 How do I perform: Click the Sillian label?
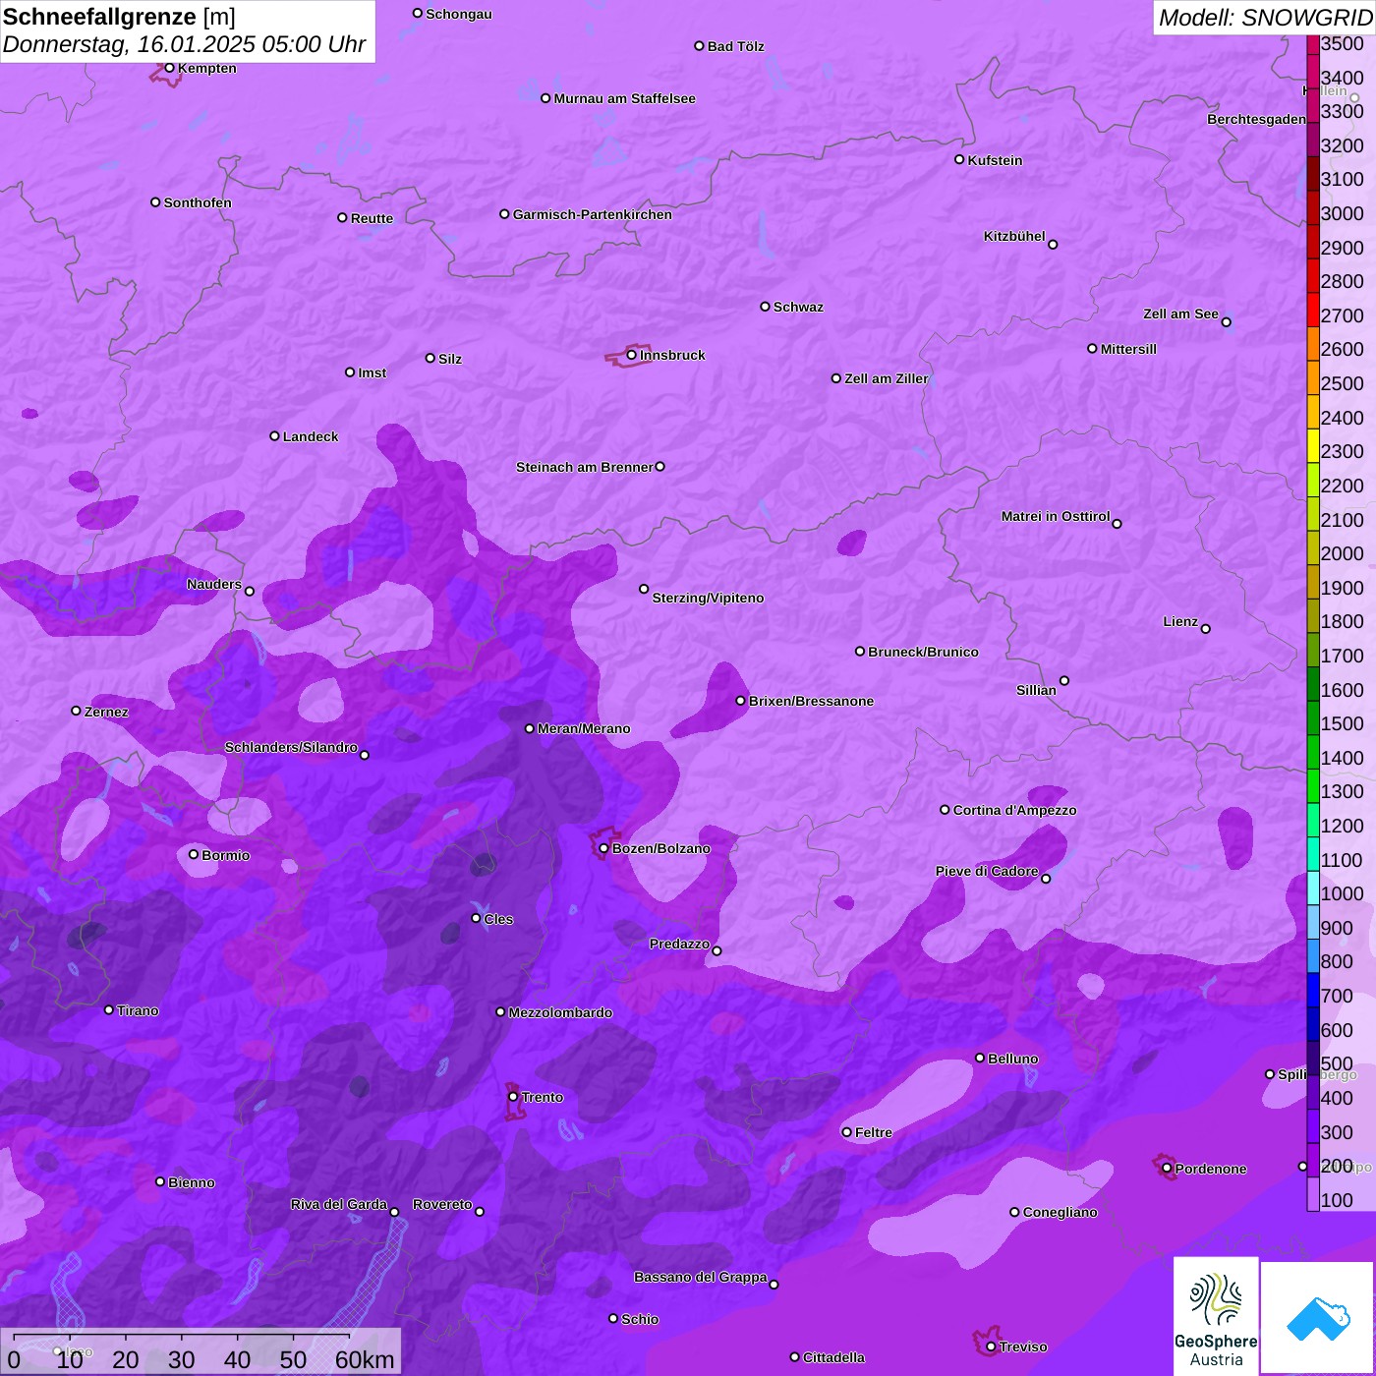pyautogui.click(x=1036, y=690)
